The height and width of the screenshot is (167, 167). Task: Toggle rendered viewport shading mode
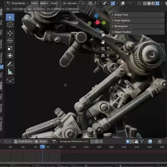coord(157,3)
